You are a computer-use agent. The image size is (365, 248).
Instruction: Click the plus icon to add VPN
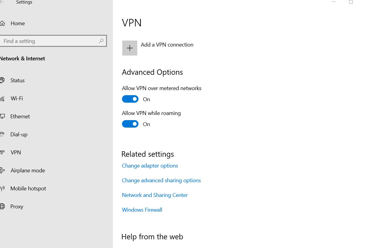coord(130,48)
